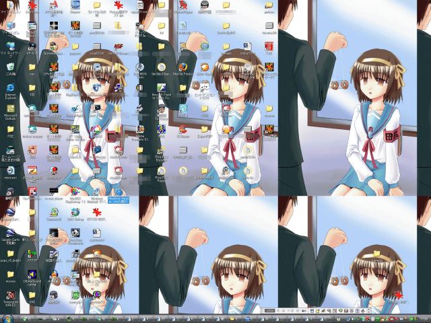This screenshot has height=323, width=431.
Task: Click the language bar above the taskbar
Action: coord(316,311)
